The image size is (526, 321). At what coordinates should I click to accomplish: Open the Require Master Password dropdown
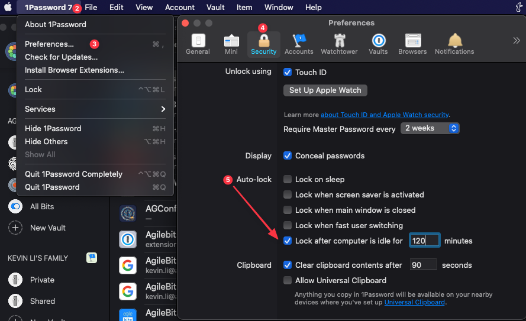click(x=430, y=128)
